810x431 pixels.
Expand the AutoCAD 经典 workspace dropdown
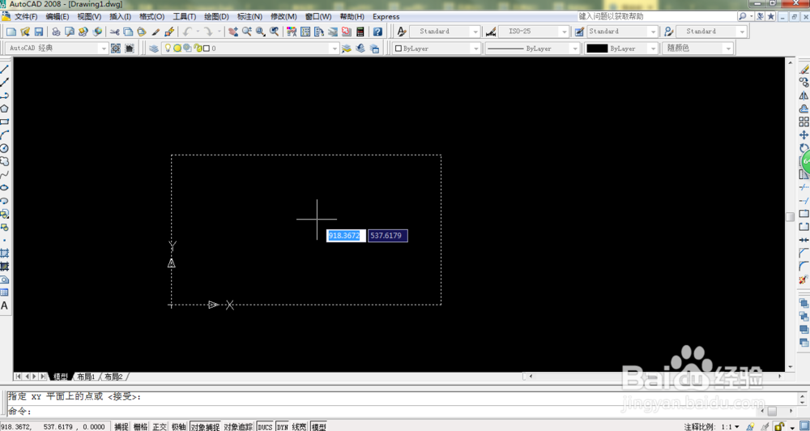coord(104,48)
